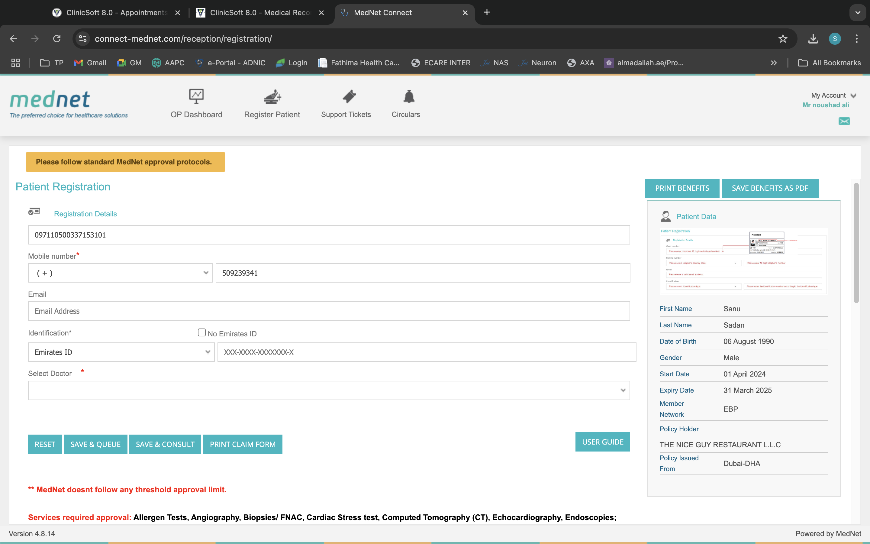Open Support Tickets ticket icon
Viewport: 870px width, 544px height.
[x=349, y=96]
